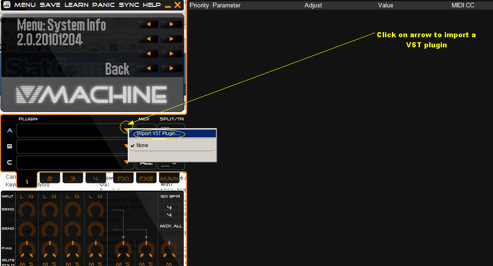This screenshot has width=493, height=266.
Task: Click right arrow next to Back
Action: pyautogui.click(x=171, y=68)
